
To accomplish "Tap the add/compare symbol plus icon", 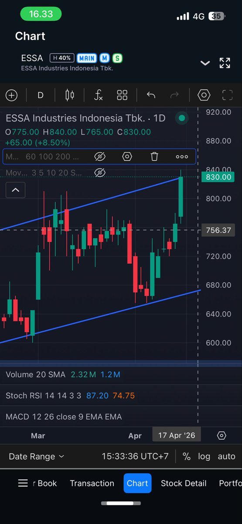I will tap(11, 95).
